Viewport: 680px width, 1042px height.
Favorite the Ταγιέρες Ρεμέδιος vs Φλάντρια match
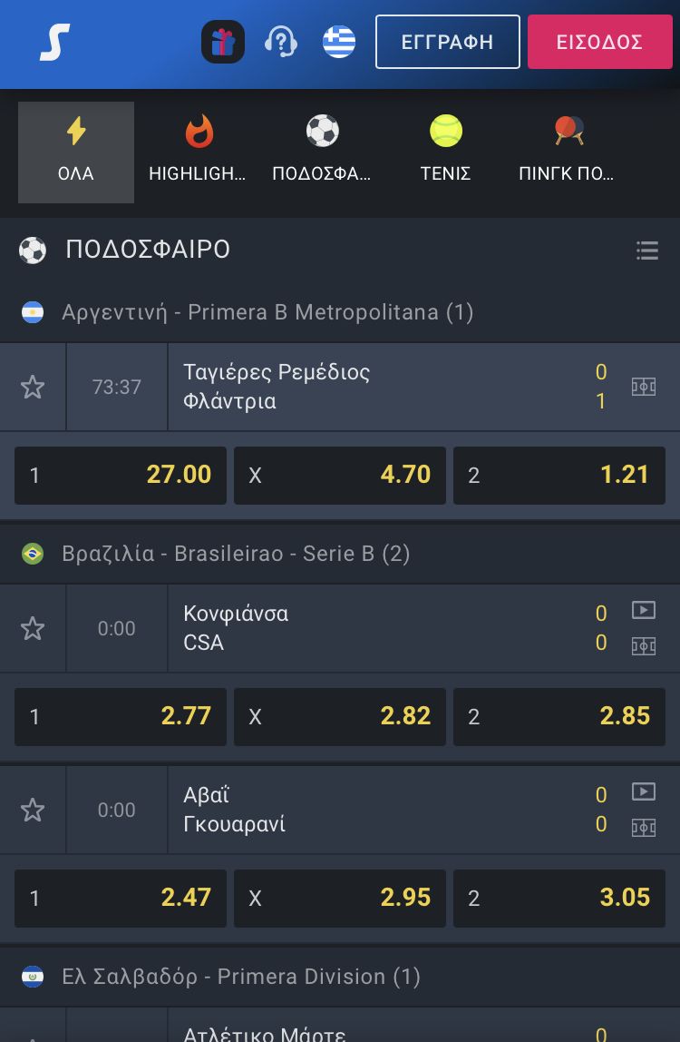33,387
